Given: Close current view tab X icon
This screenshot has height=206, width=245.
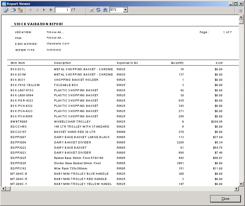Looking at the screenshot, I should pyautogui.click(x=241, y=11).
